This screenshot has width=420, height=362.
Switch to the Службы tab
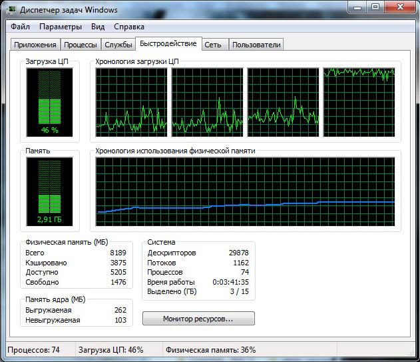click(118, 45)
